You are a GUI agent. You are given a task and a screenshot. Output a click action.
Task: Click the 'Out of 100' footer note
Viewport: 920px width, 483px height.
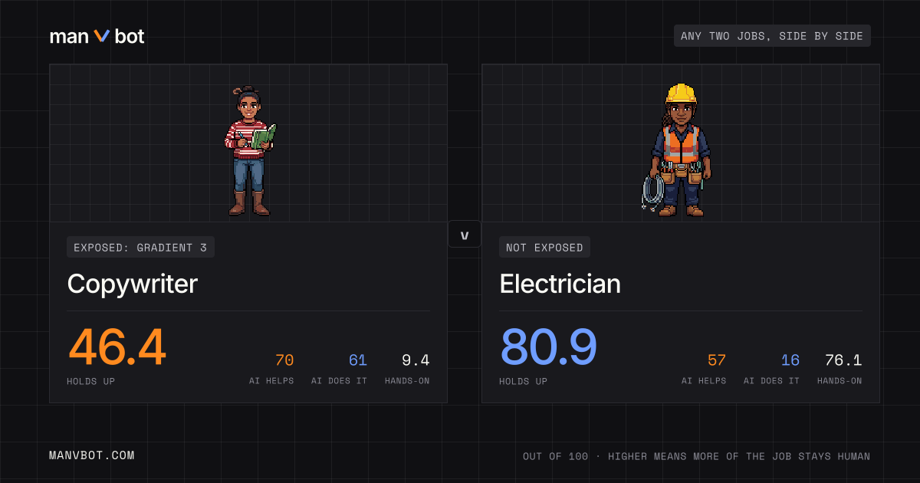pos(697,456)
